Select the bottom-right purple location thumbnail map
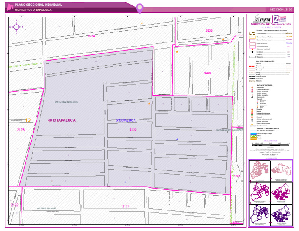The width and height of the screenshot is (299, 231). coord(281,215)
